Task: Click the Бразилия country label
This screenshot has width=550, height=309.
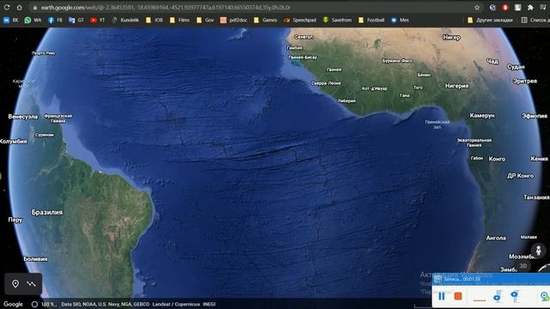Action: [47, 212]
